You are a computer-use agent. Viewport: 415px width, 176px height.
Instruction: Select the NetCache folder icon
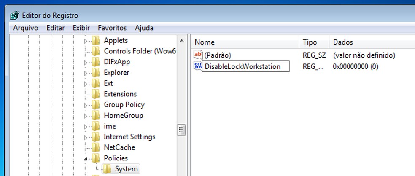click(96, 147)
